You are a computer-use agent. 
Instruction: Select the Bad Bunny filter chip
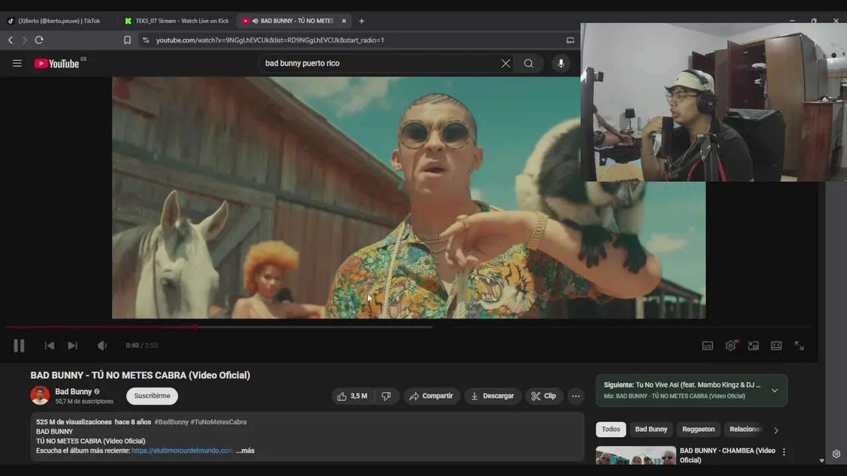651,429
